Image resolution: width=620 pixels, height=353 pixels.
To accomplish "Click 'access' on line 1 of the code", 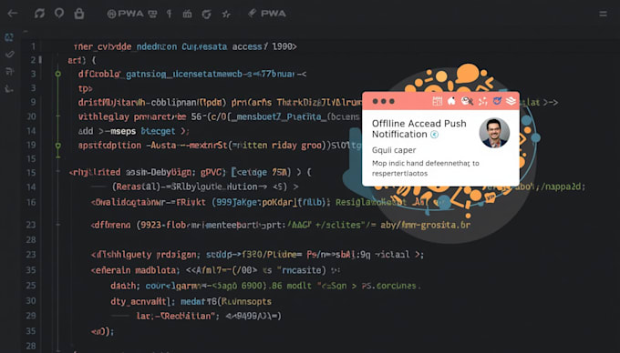I will (x=247, y=46).
